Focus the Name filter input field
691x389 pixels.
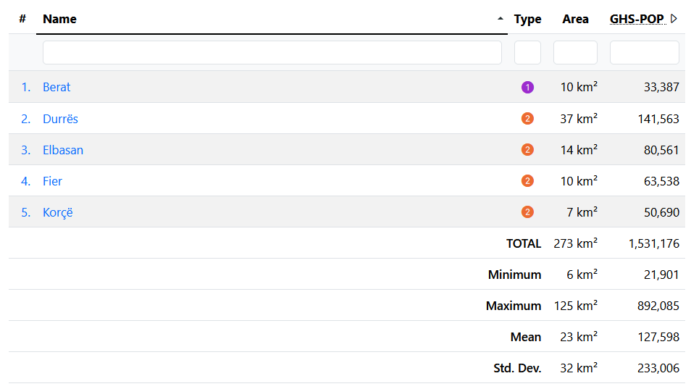coord(272,52)
